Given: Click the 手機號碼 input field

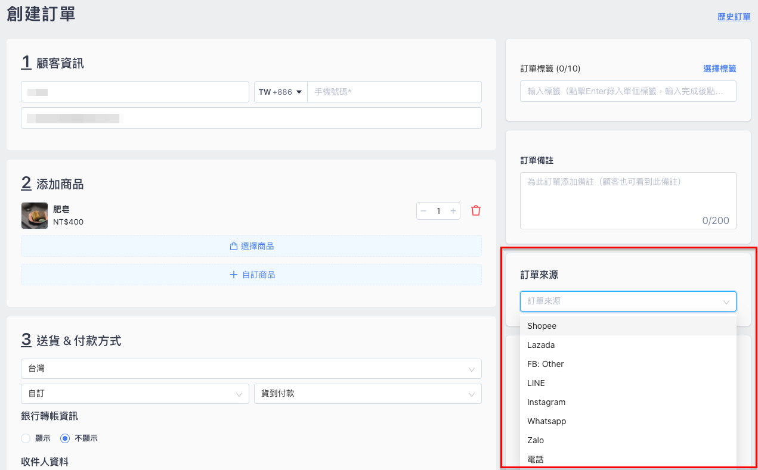Looking at the screenshot, I should click(x=394, y=92).
